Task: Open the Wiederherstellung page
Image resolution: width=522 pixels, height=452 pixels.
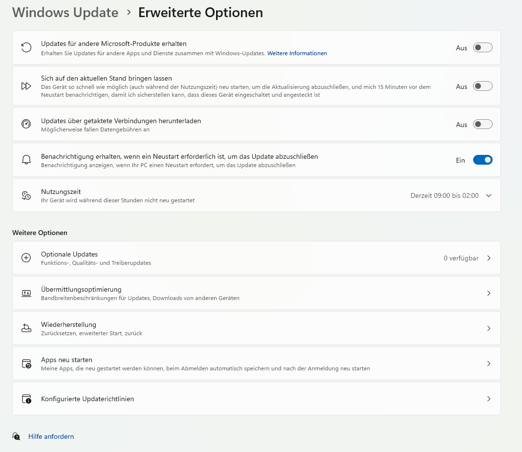Action: (488, 328)
